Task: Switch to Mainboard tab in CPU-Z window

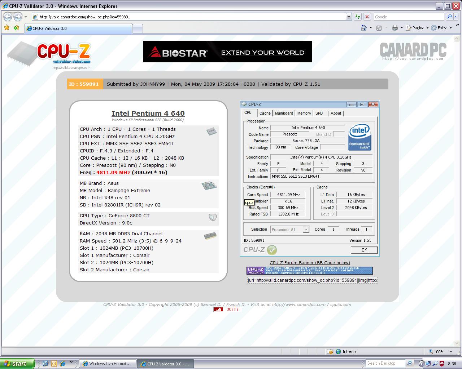Action: click(284, 113)
